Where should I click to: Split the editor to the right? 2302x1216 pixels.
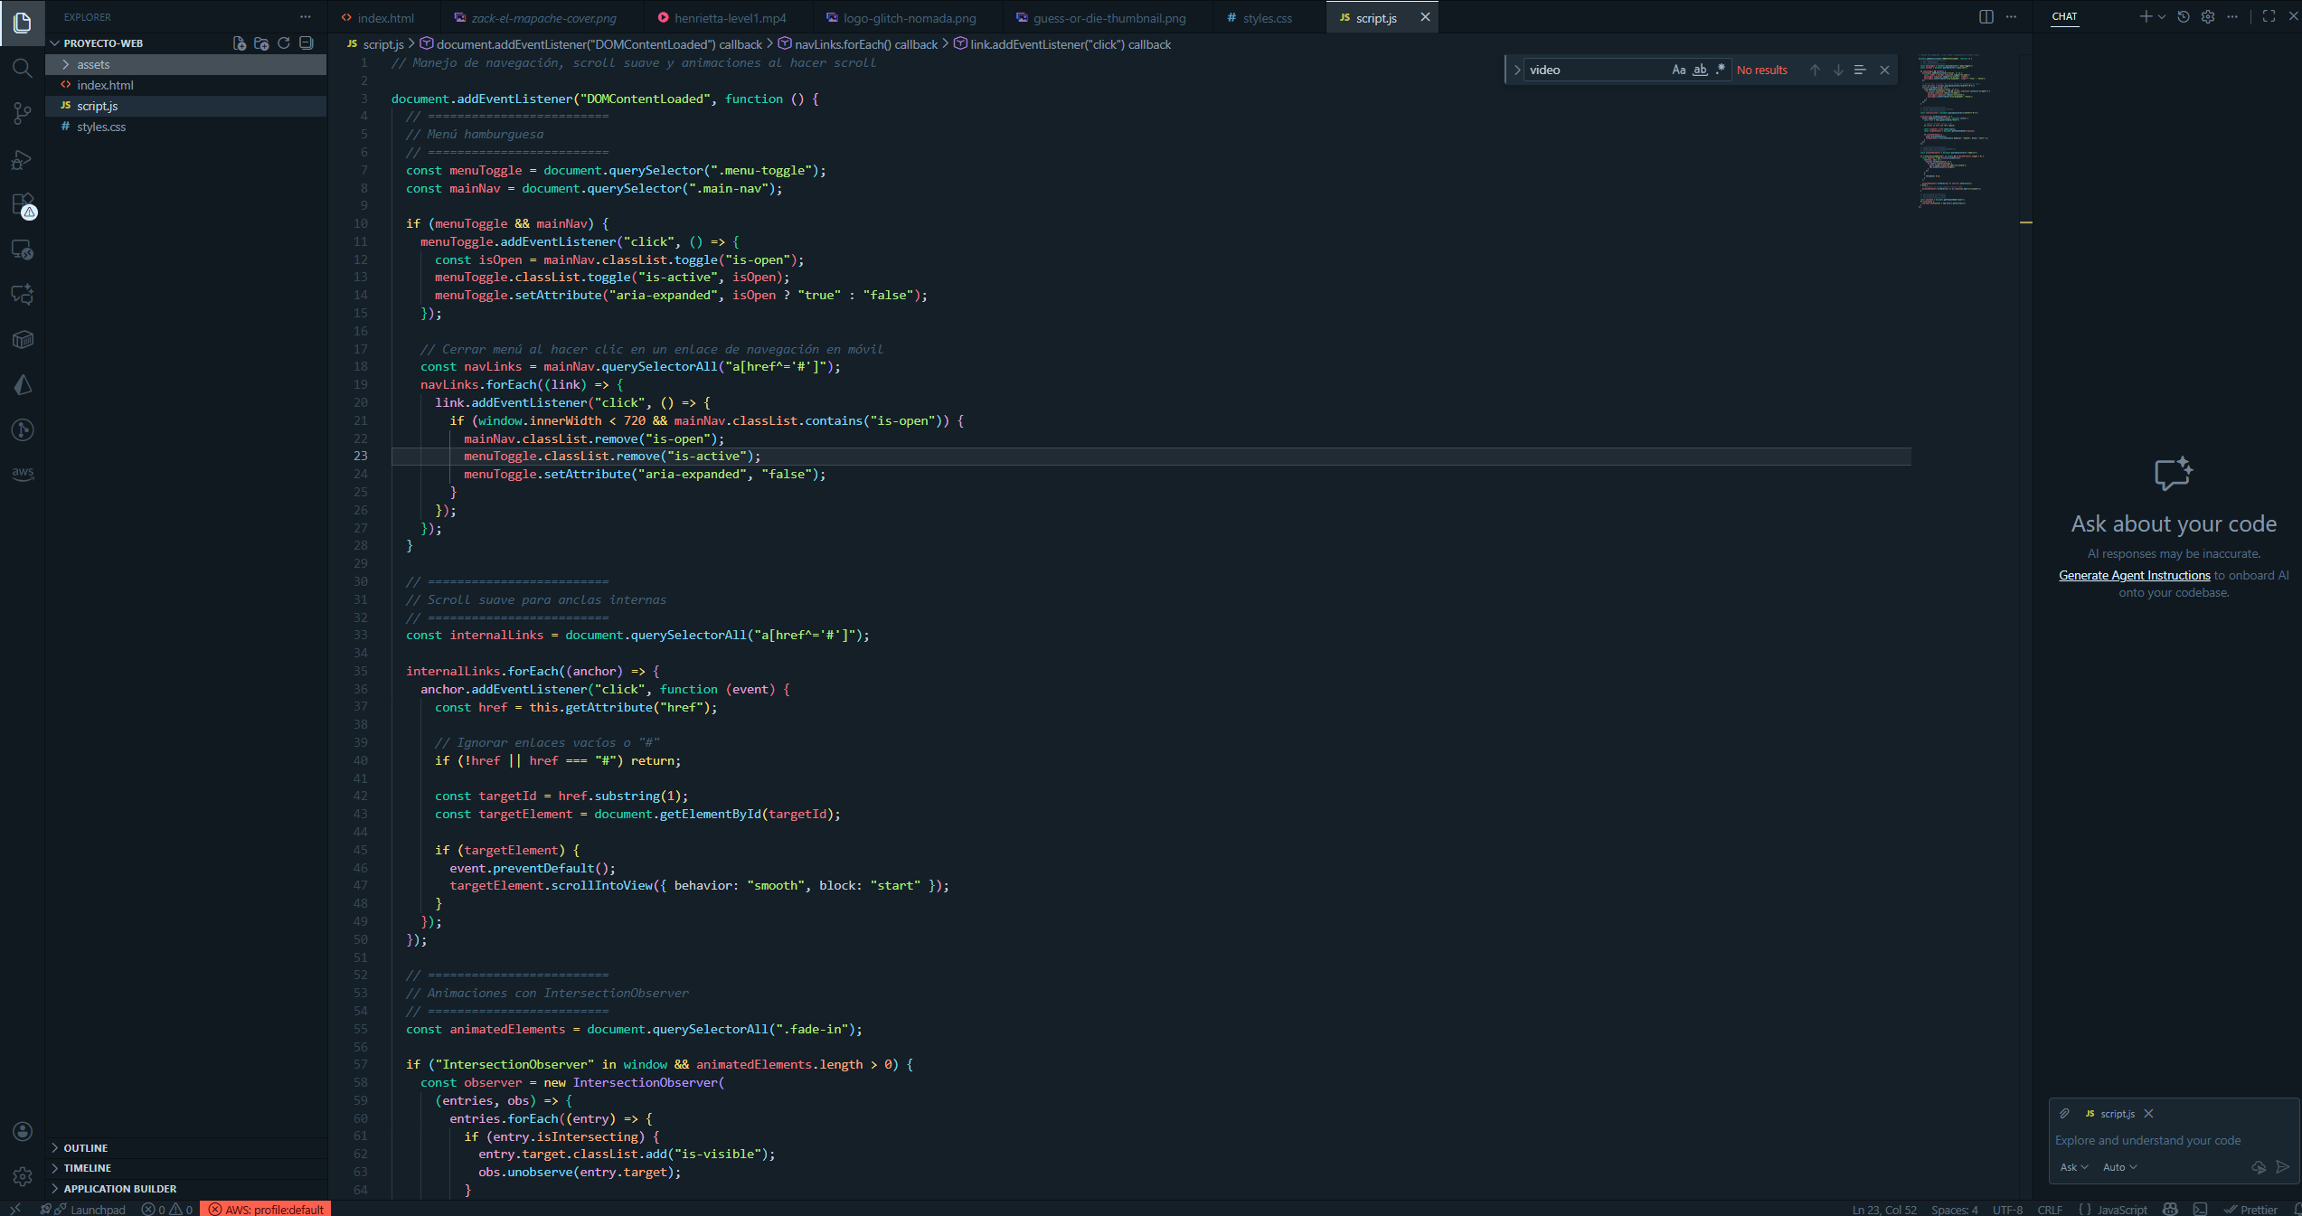pos(1986,17)
